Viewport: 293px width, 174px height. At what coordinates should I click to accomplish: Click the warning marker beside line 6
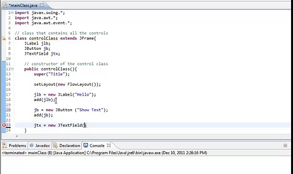[4, 39]
